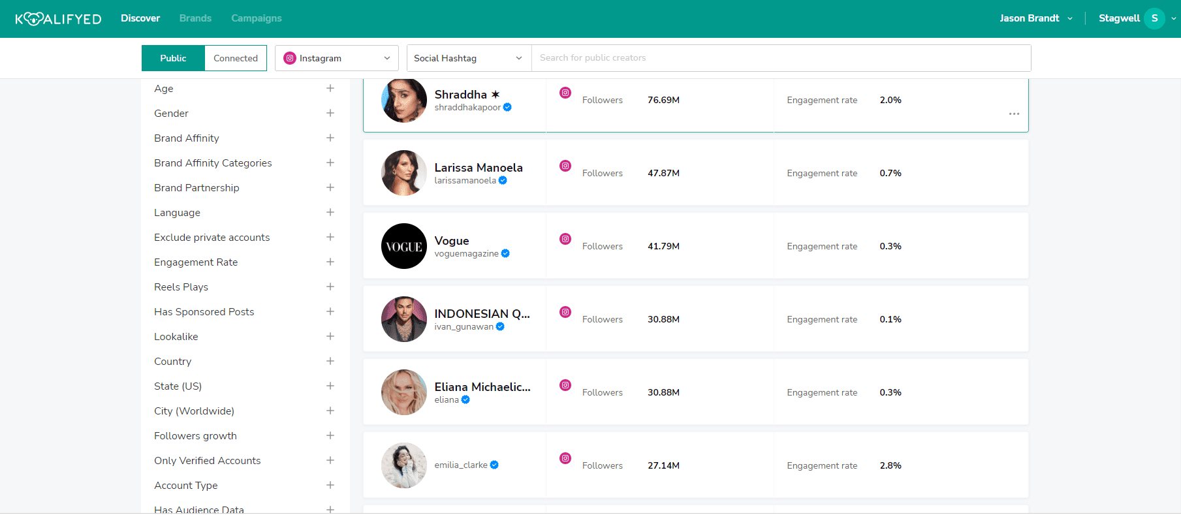Expand Only Verified Accounts filter

click(330, 461)
